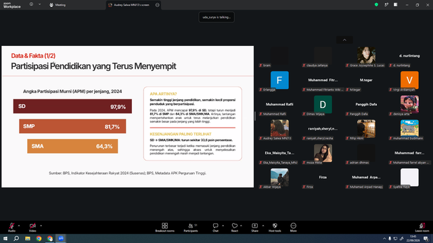
Task: Switch to the Meeting tab
Action: pyautogui.click(x=58, y=5)
